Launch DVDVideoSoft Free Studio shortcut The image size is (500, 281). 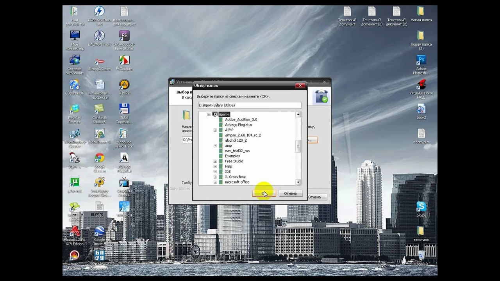(124, 40)
